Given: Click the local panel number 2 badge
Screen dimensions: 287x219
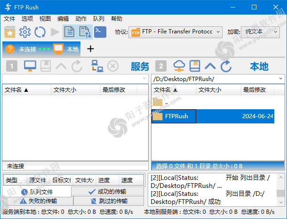Looking at the screenshot, I should [161, 66].
